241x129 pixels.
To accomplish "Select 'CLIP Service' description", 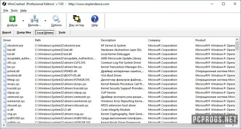I will pyautogui.click(x=108, y=93).
